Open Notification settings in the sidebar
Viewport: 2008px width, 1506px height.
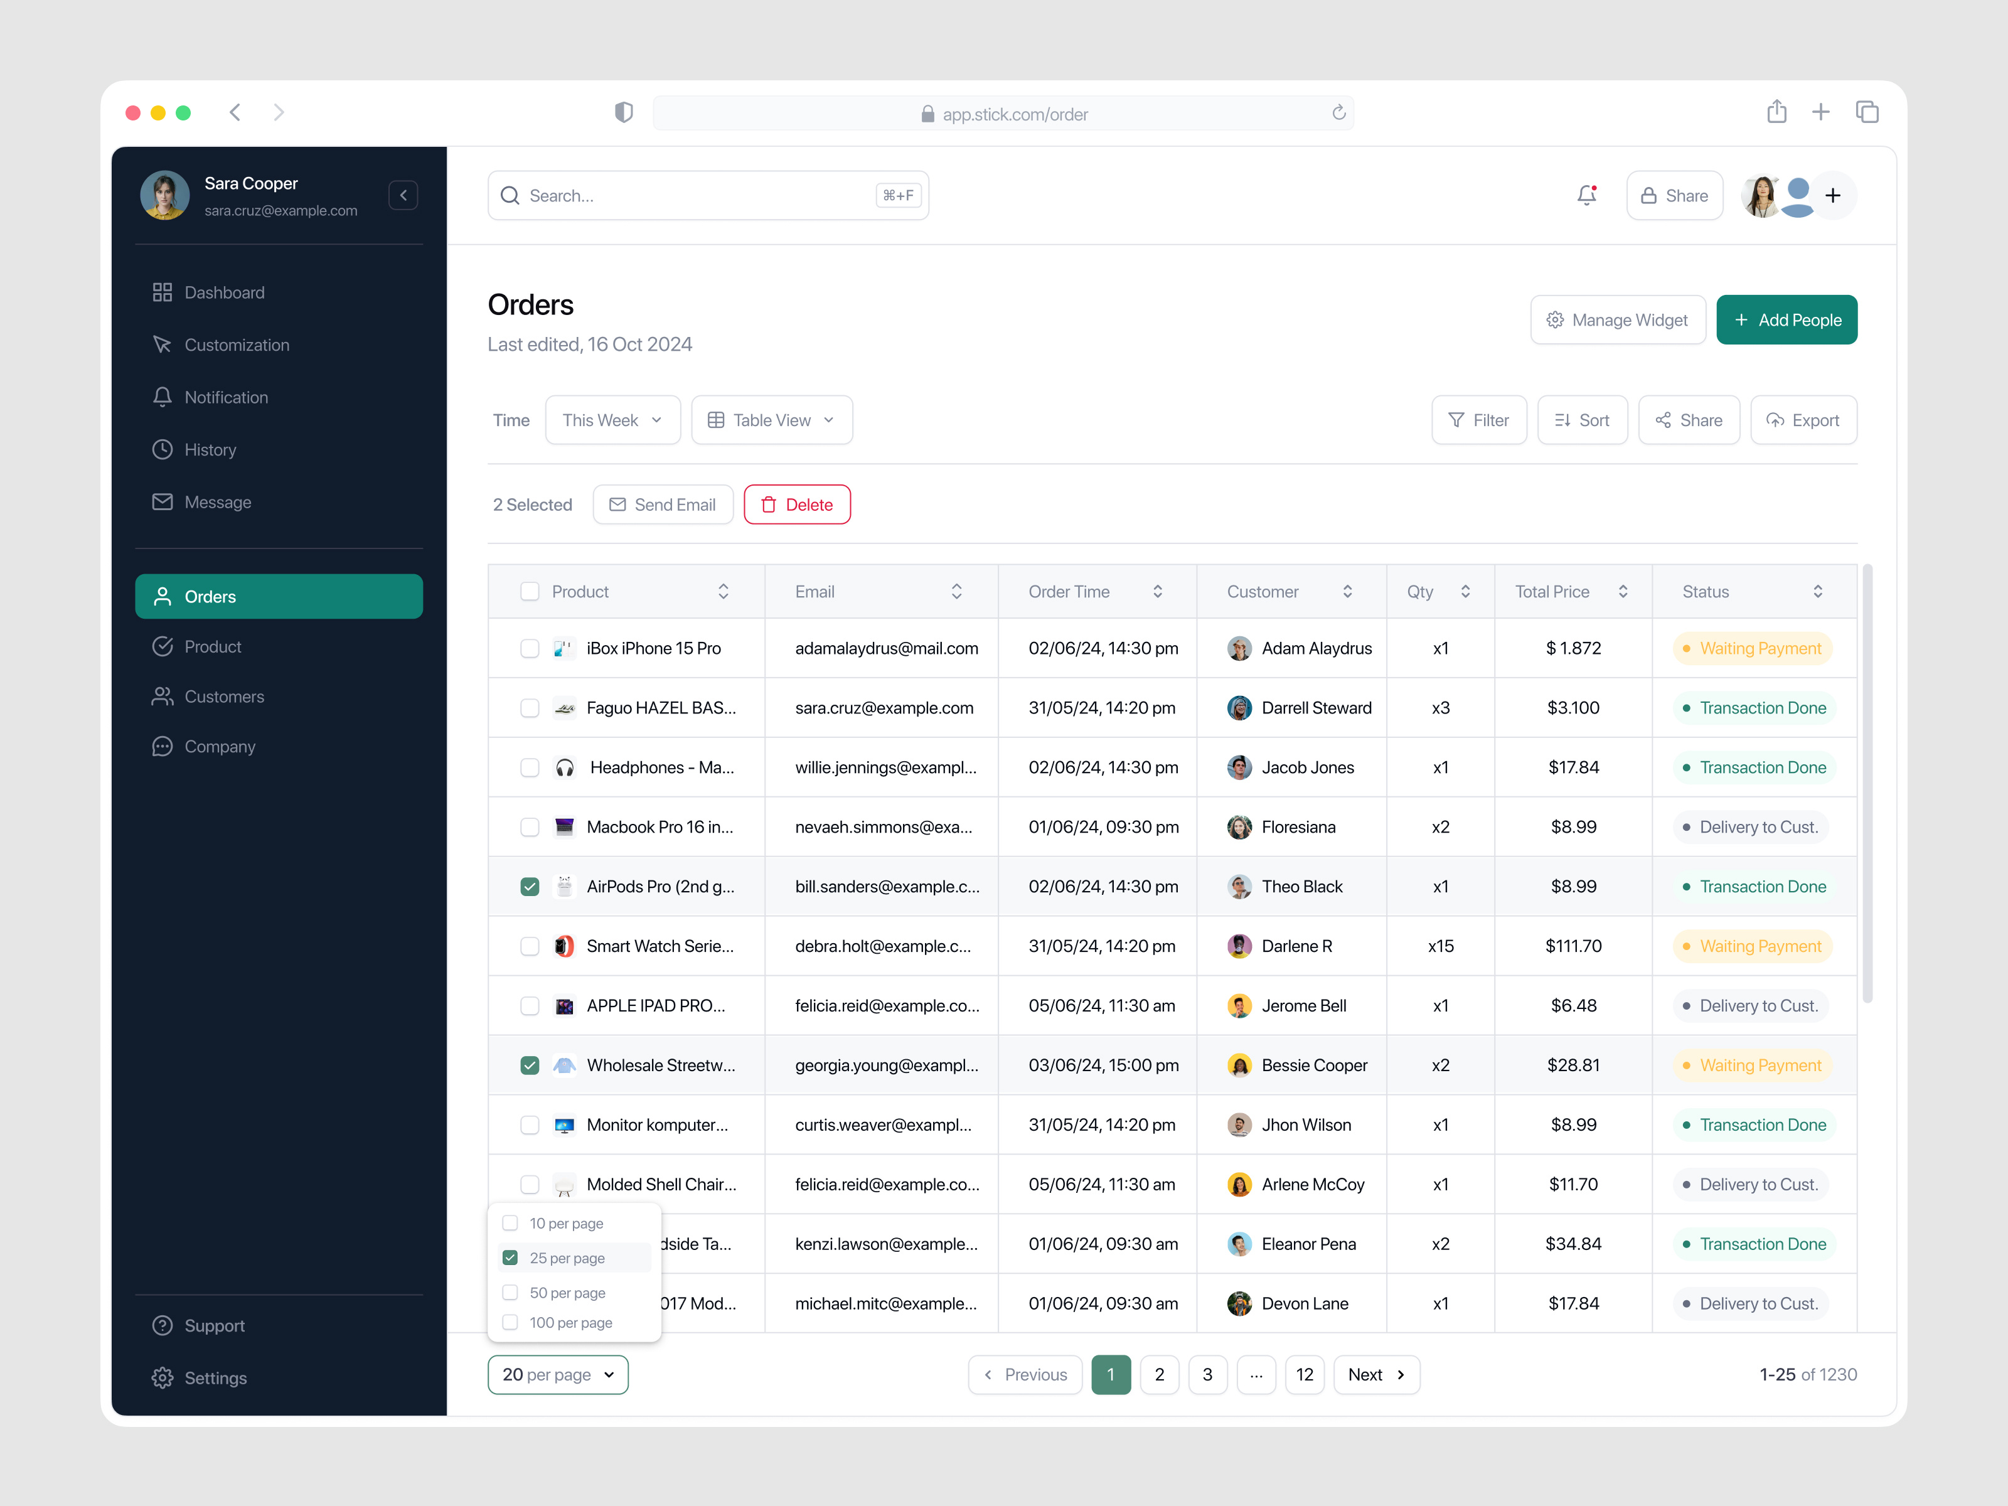pyautogui.click(x=226, y=397)
